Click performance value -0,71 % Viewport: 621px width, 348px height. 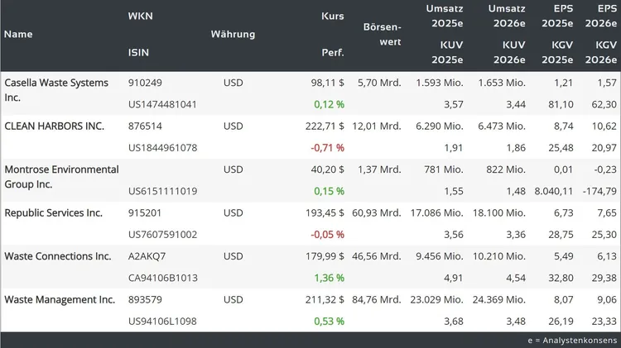click(x=328, y=148)
